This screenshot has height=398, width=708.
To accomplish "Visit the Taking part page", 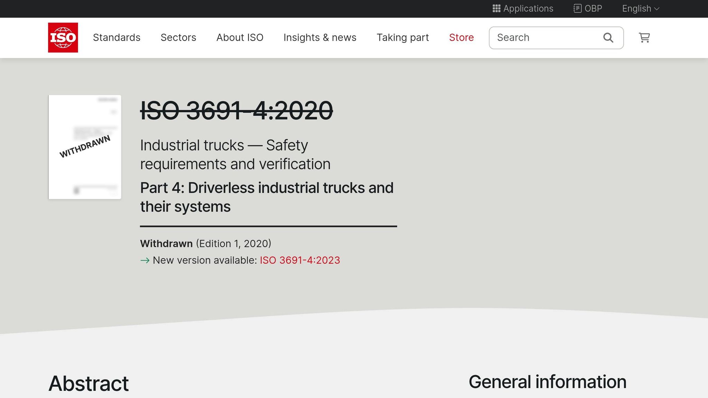I will 403,37.
